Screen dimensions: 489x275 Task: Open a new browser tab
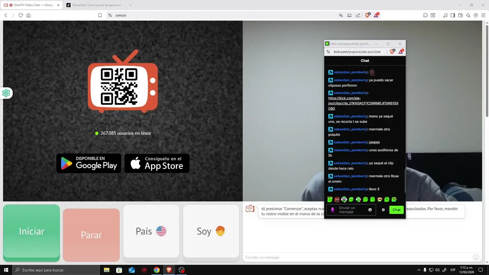click(x=130, y=5)
